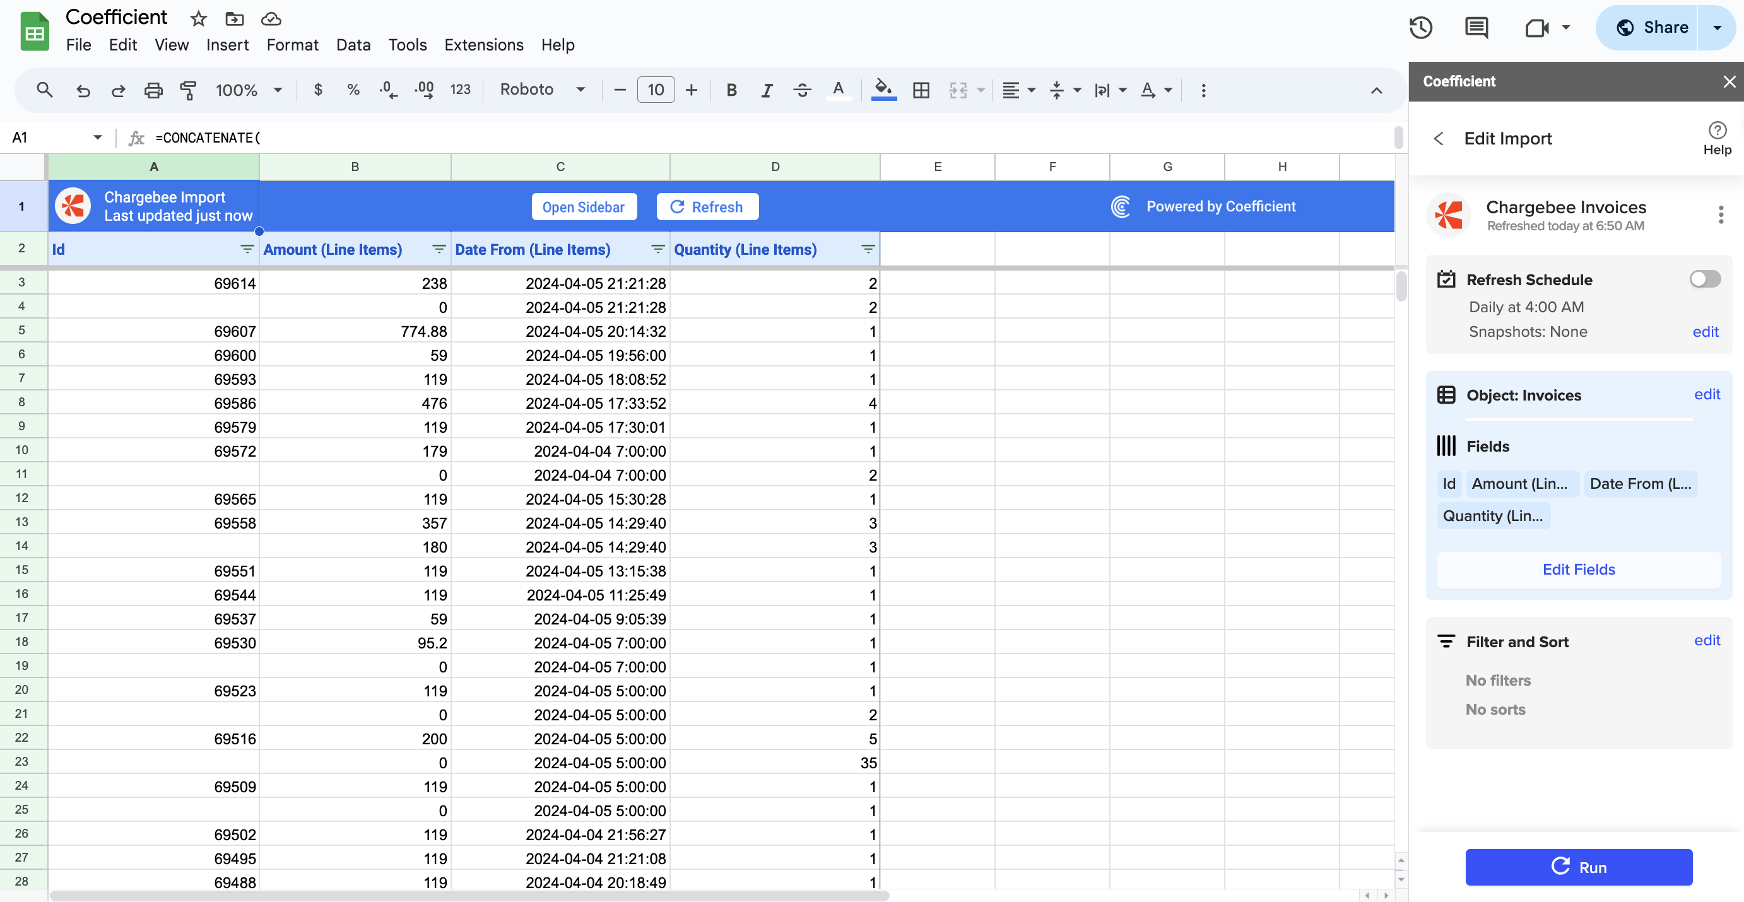Toggle bold formatting

731,90
